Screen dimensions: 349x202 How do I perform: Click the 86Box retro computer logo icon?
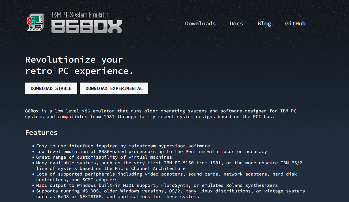coord(36,22)
